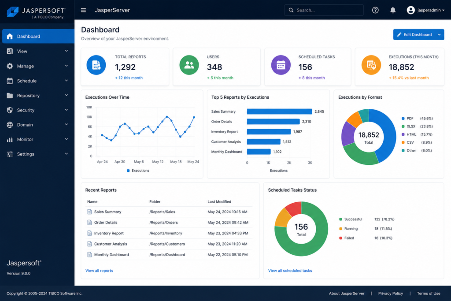Image resolution: width=451 pixels, height=301 pixels.
Task: Open the jasperadmin account dropdown
Action: [x=443, y=10]
